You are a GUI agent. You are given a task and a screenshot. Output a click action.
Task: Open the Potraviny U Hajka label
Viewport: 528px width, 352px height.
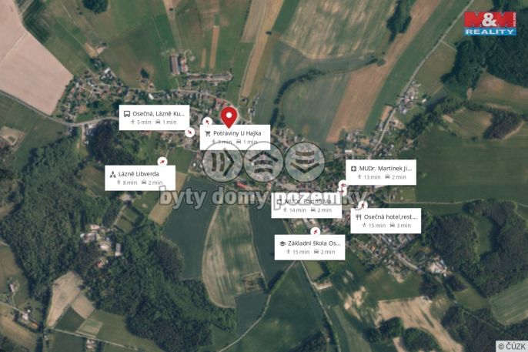click(235, 137)
